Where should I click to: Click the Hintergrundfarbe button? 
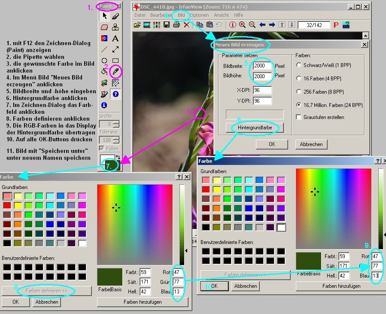pos(255,128)
